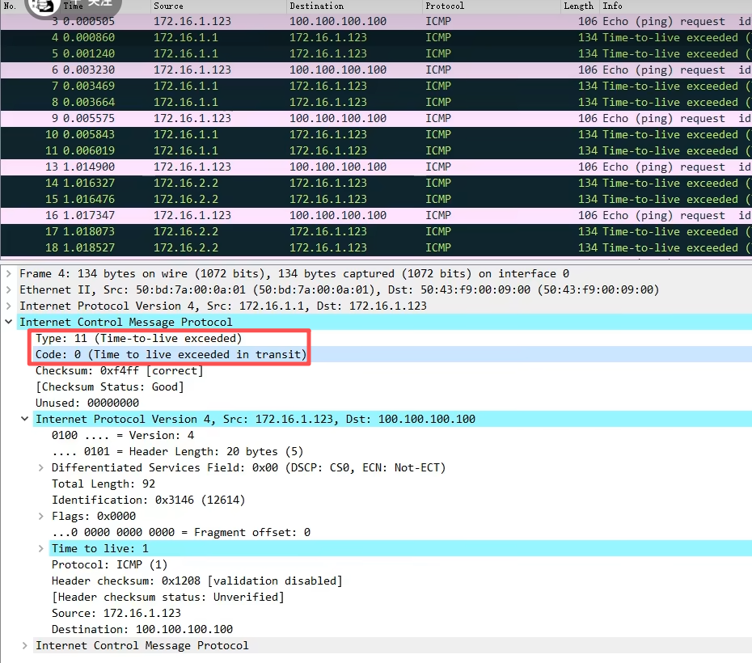This screenshot has height=663, width=752.
Task: Select the Checksum: 0xf4ff field line
Action: click(x=119, y=371)
